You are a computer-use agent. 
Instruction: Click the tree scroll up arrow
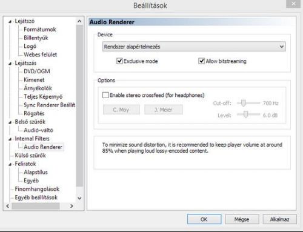(x=79, y=21)
